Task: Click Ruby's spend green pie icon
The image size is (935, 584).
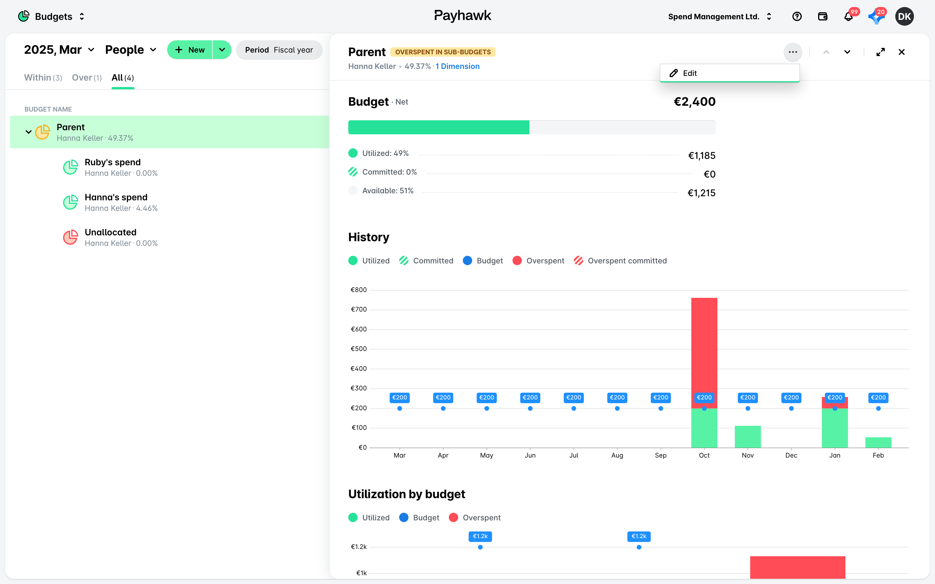Action: (71, 167)
